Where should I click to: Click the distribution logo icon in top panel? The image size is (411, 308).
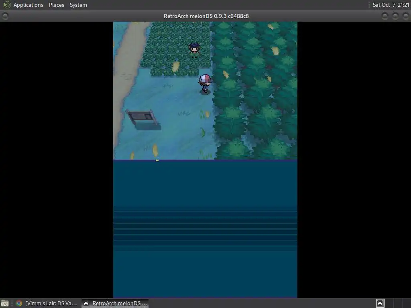(6, 5)
